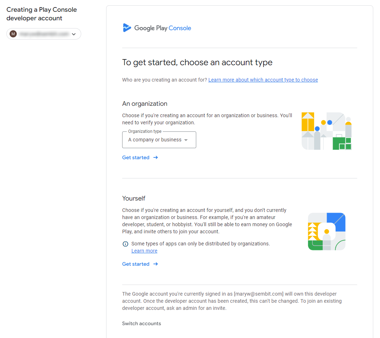The height and width of the screenshot is (338, 380).
Task: Click the 'Yourself' heading
Action: click(x=134, y=198)
